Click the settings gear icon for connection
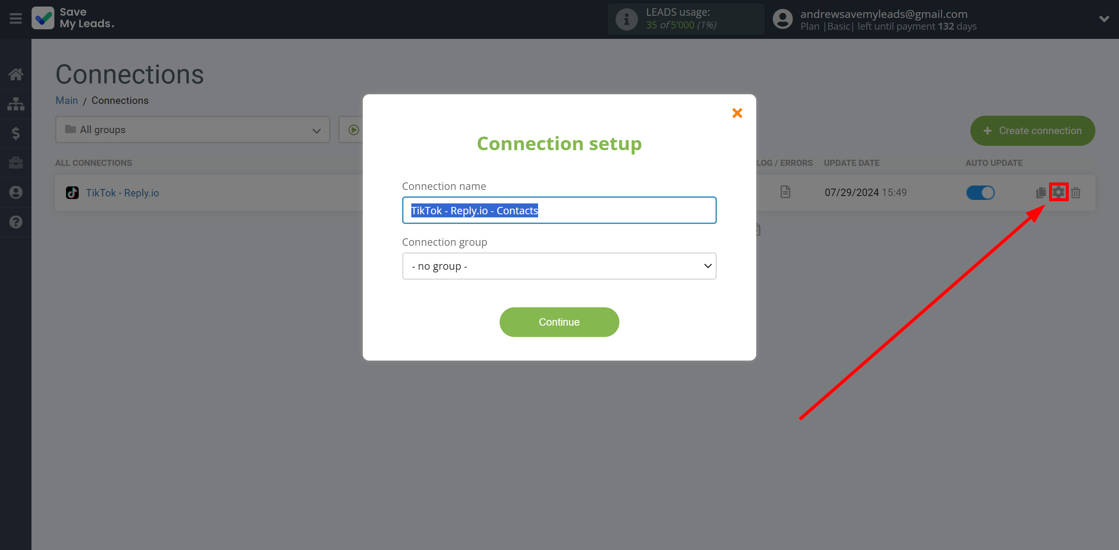 click(x=1058, y=191)
